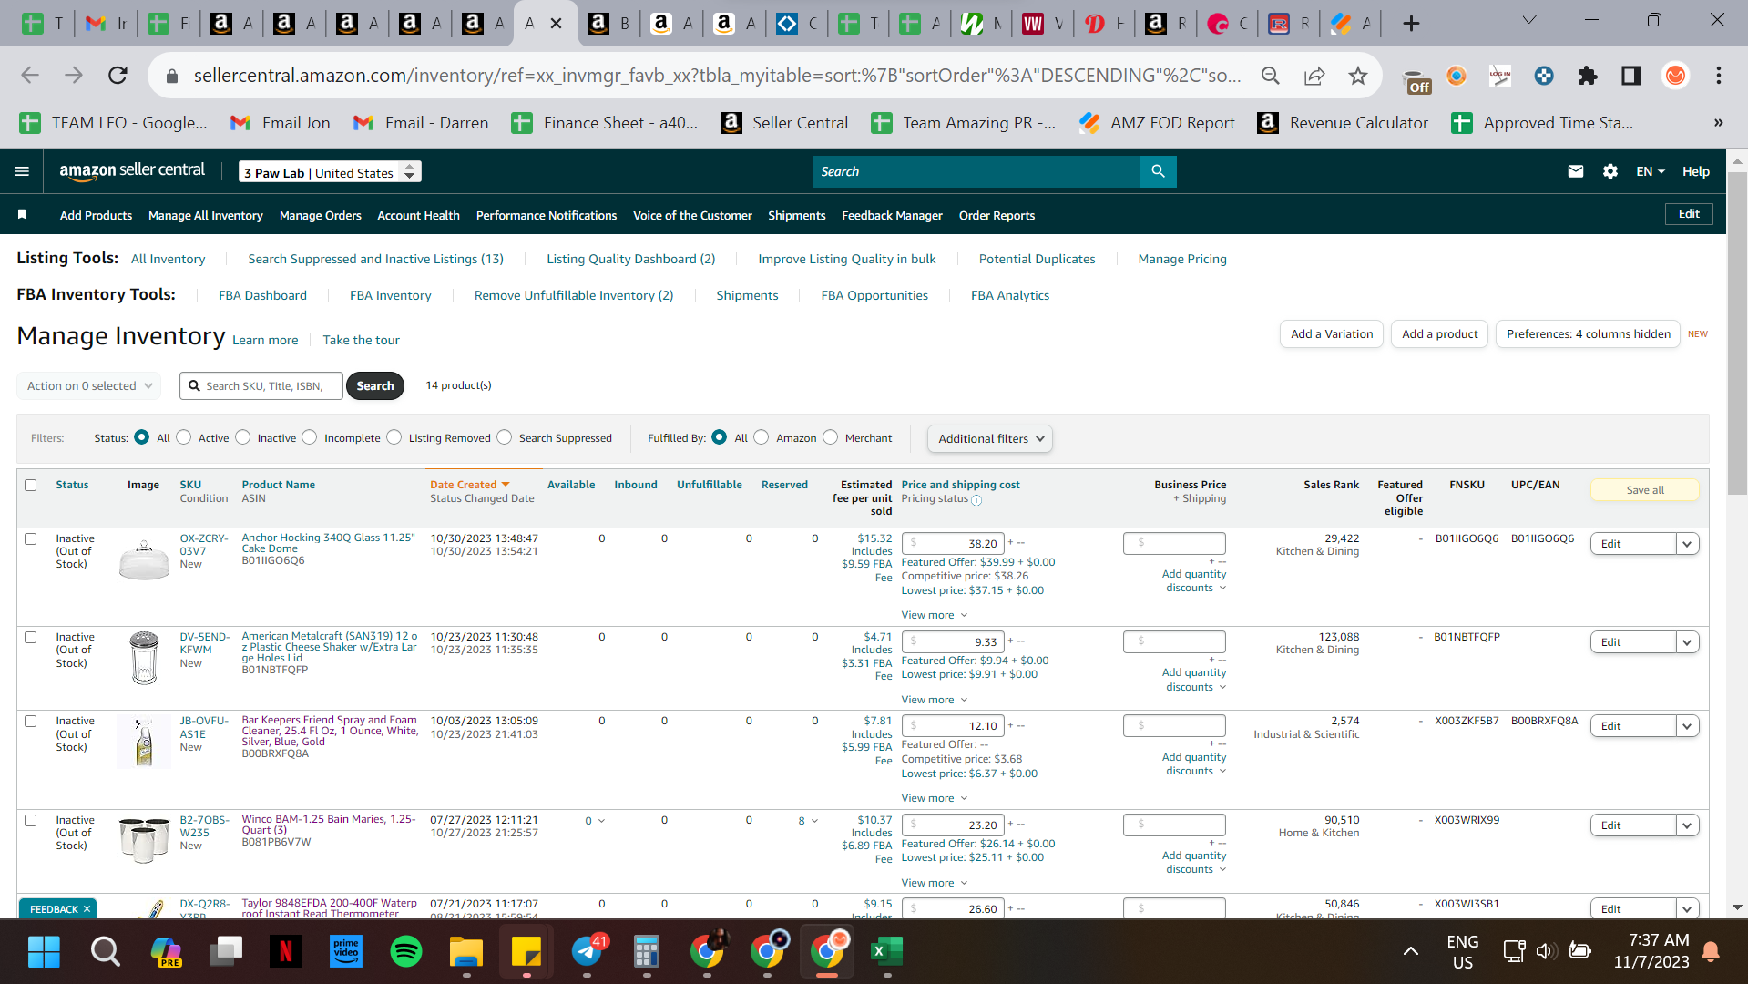Open the Chrome three-dot menu

pyautogui.click(x=1718, y=76)
